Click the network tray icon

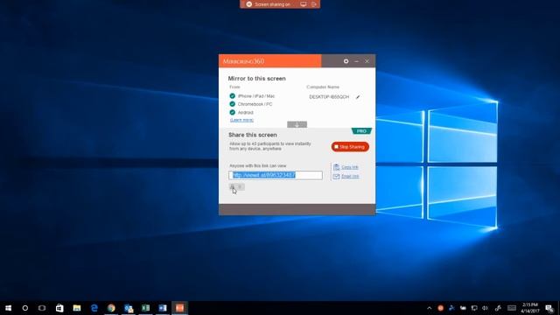coord(474,308)
